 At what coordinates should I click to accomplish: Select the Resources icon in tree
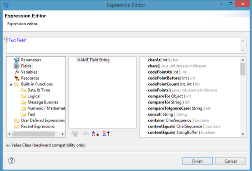pyautogui.click(x=17, y=78)
